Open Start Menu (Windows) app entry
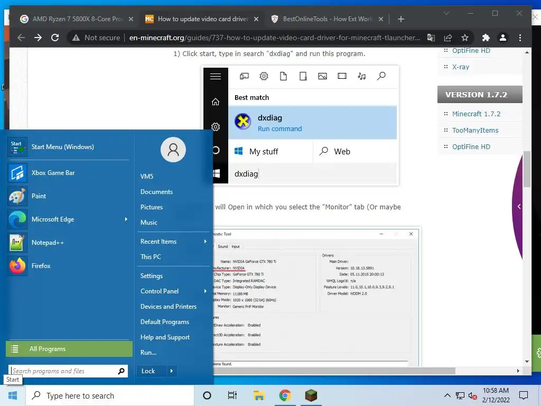This screenshot has width=541, height=406. [x=68, y=147]
